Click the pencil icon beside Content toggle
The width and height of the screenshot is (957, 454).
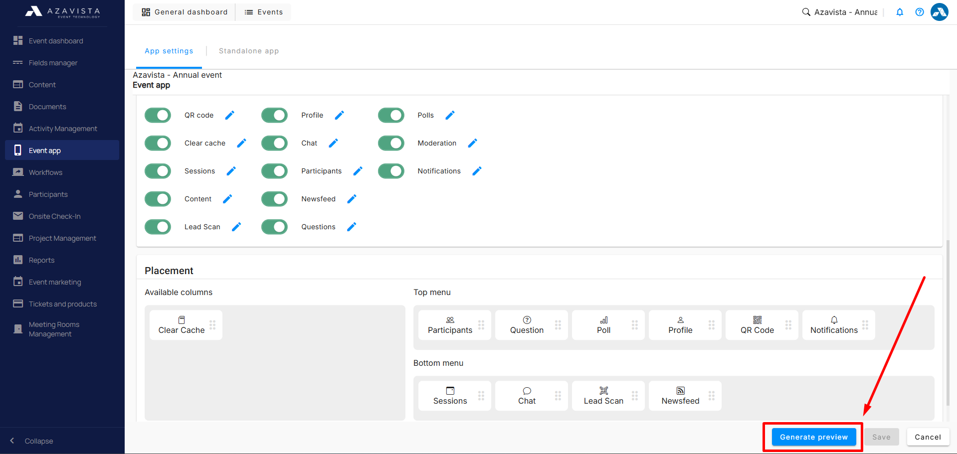coord(227,199)
